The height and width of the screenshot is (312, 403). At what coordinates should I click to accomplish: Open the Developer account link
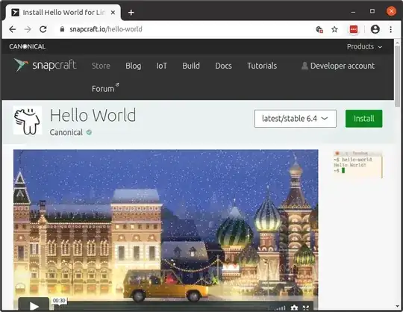click(338, 66)
